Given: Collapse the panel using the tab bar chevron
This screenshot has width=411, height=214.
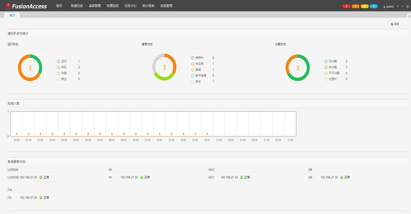Looking at the screenshot, I should [408, 16].
